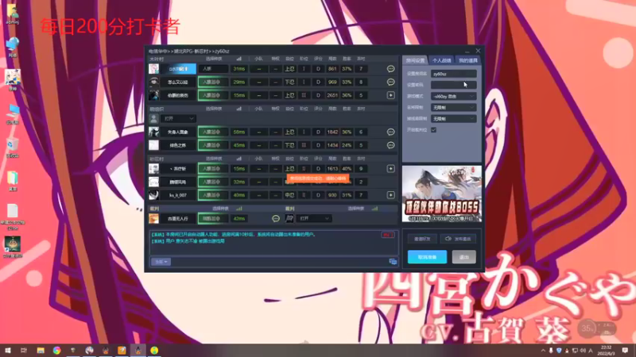Image resolution: width=636 pixels, height=357 pixels.
Task: Click the floating 35 speed ball widget
Action: click(x=588, y=328)
